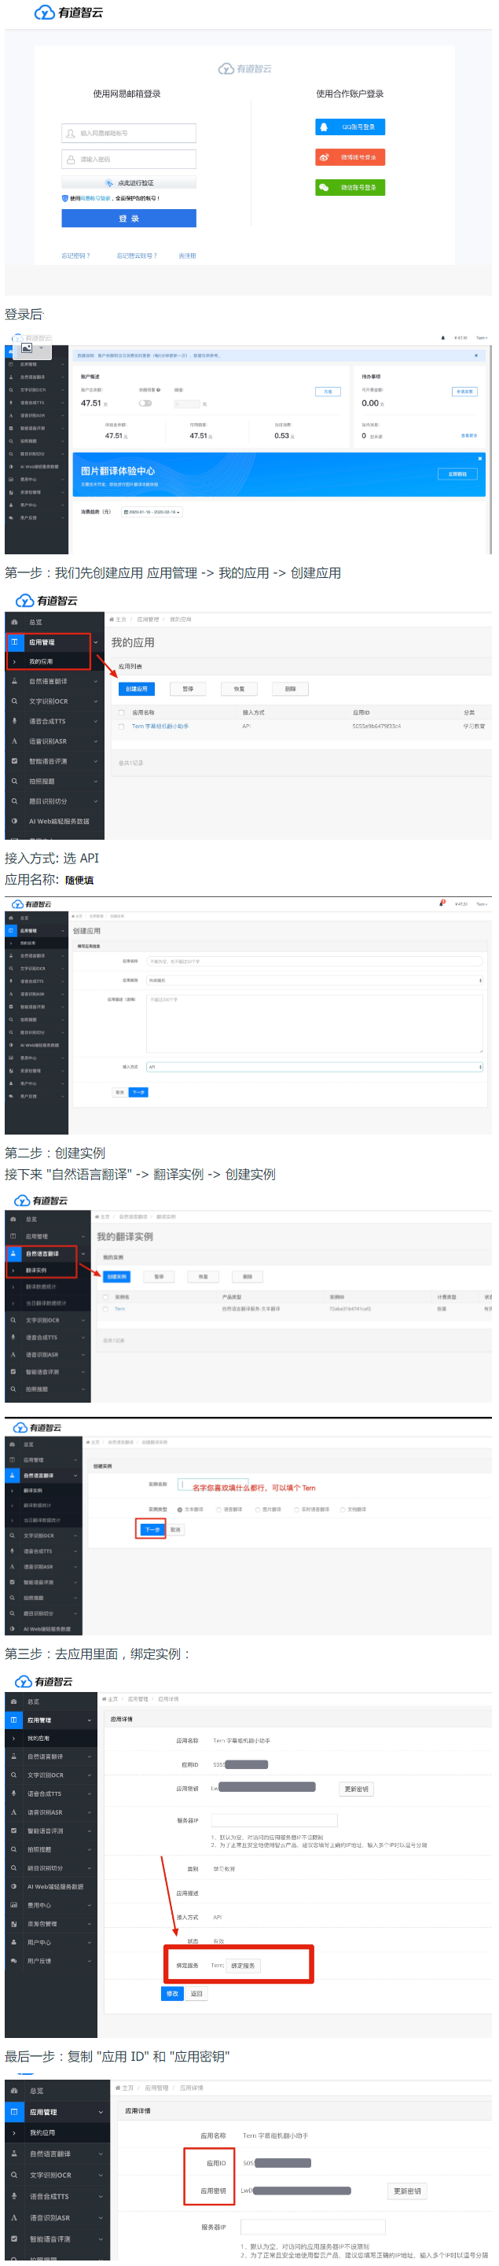499x2266 pixels.
Task: Click the 去注册 link
Action: point(187,255)
